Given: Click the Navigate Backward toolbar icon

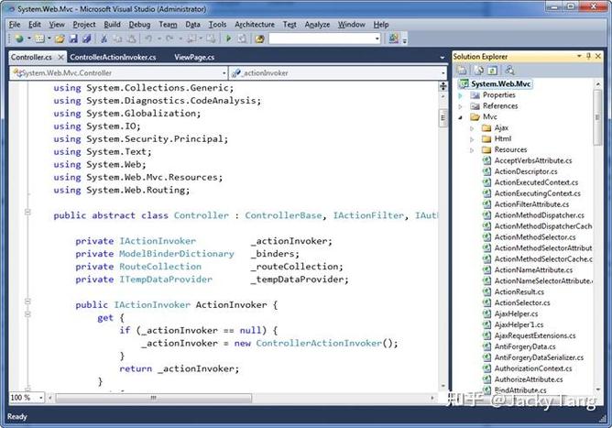Looking at the screenshot, I should pyautogui.click(x=191, y=38).
